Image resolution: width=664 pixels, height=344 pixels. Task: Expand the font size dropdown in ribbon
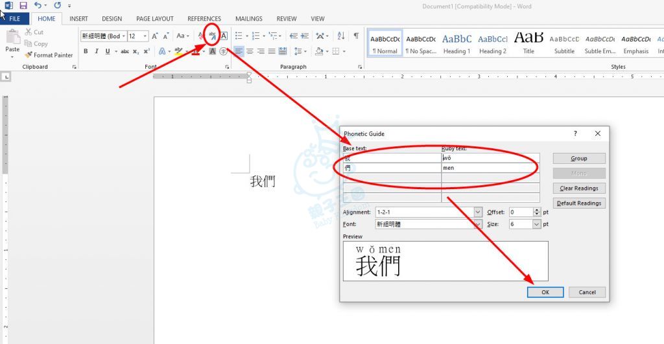[145, 36]
